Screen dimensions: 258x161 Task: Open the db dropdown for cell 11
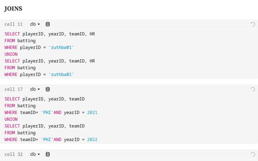click(35, 24)
